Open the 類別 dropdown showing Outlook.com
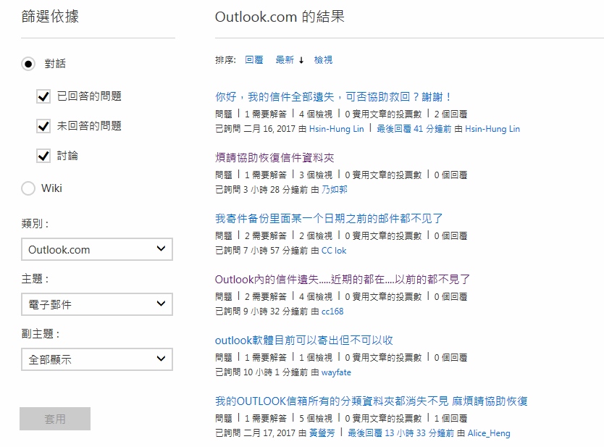This screenshot has width=604, height=447. (x=97, y=250)
